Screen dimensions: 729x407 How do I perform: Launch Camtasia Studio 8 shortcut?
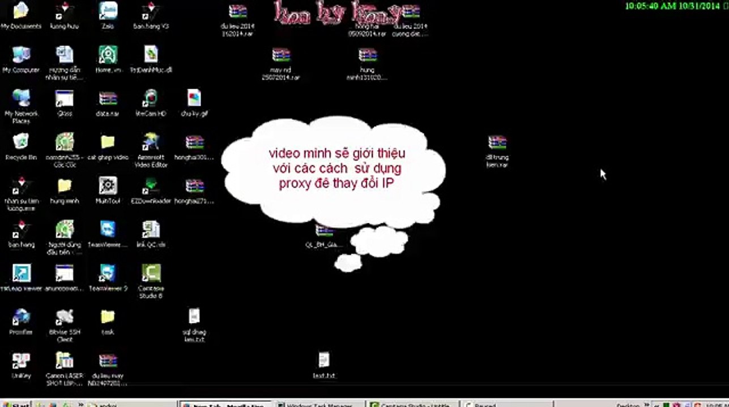pyautogui.click(x=151, y=281)
